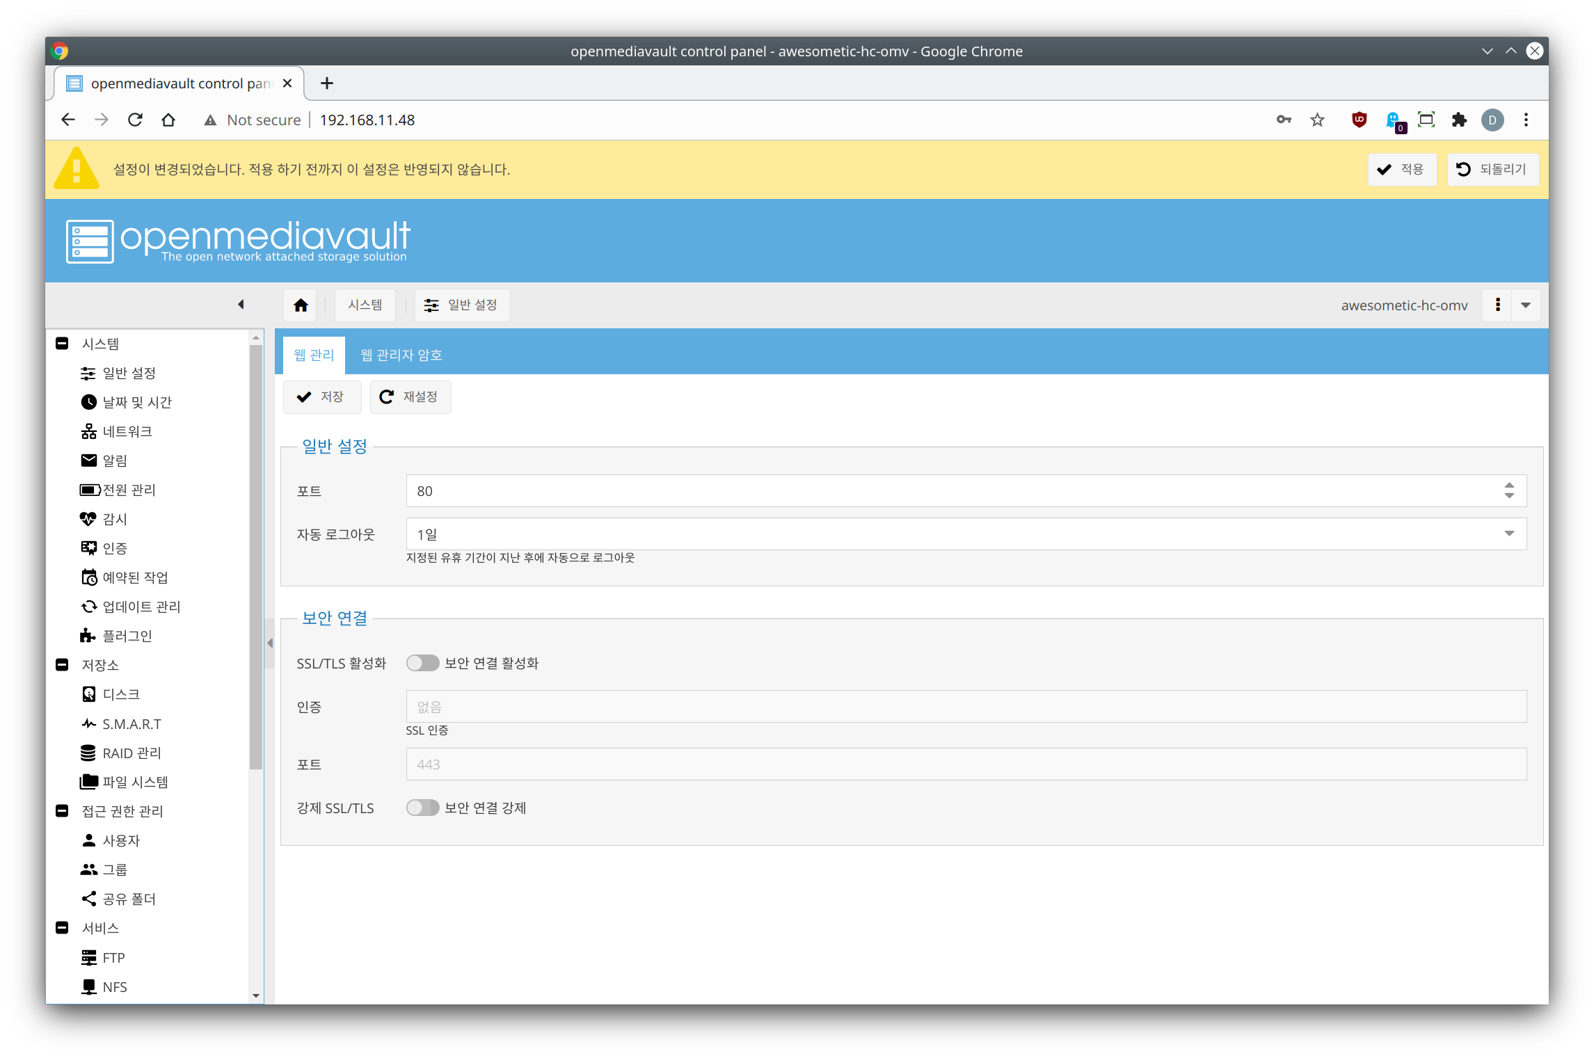Open the plugins puzzle (플러그인) icon
The width and height of the screenshot is (1594, 1058).
click(88, 636)
